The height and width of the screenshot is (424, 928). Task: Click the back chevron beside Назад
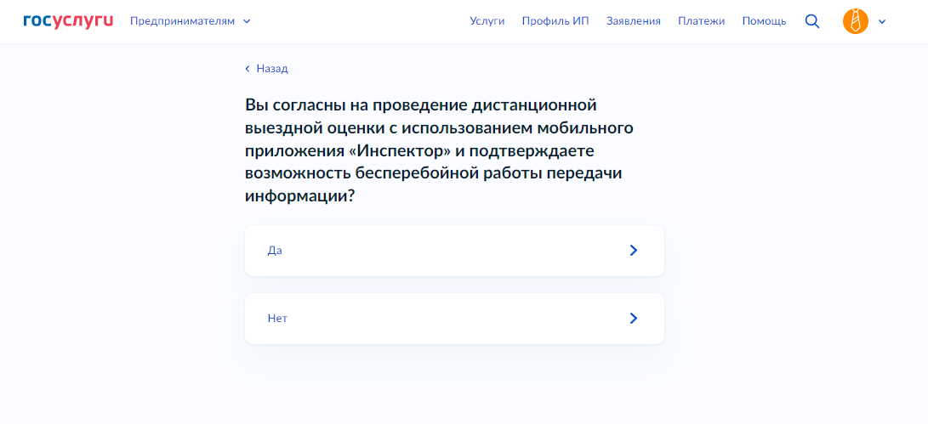point(248,69)
